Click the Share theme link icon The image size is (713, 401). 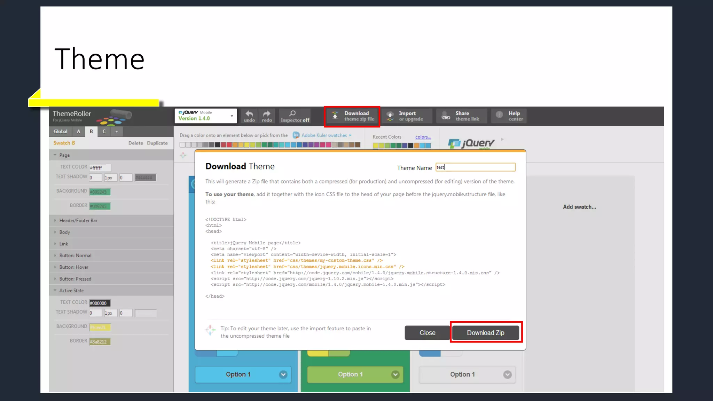pos(446,116)
